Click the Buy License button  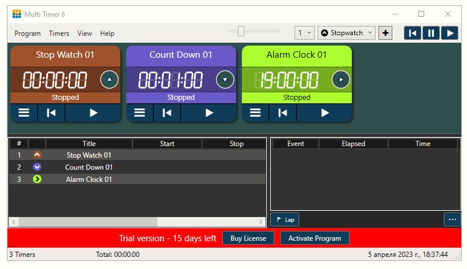(x=248, y=238)
